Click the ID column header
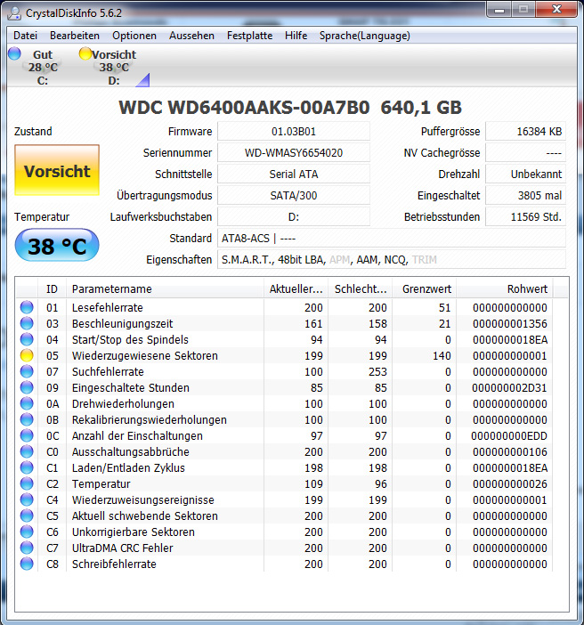This screenshot has height=625, width=584. (52, 289)
